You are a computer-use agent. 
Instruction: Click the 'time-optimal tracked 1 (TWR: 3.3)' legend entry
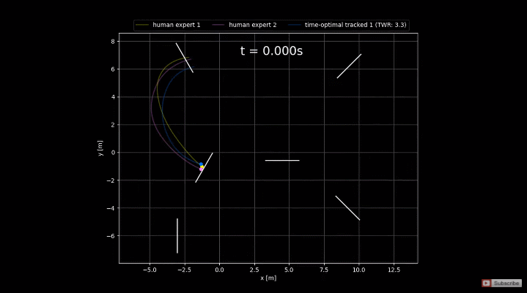tap(347, 25)
